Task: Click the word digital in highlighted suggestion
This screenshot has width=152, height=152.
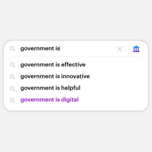Action: [x=70, y=100]
